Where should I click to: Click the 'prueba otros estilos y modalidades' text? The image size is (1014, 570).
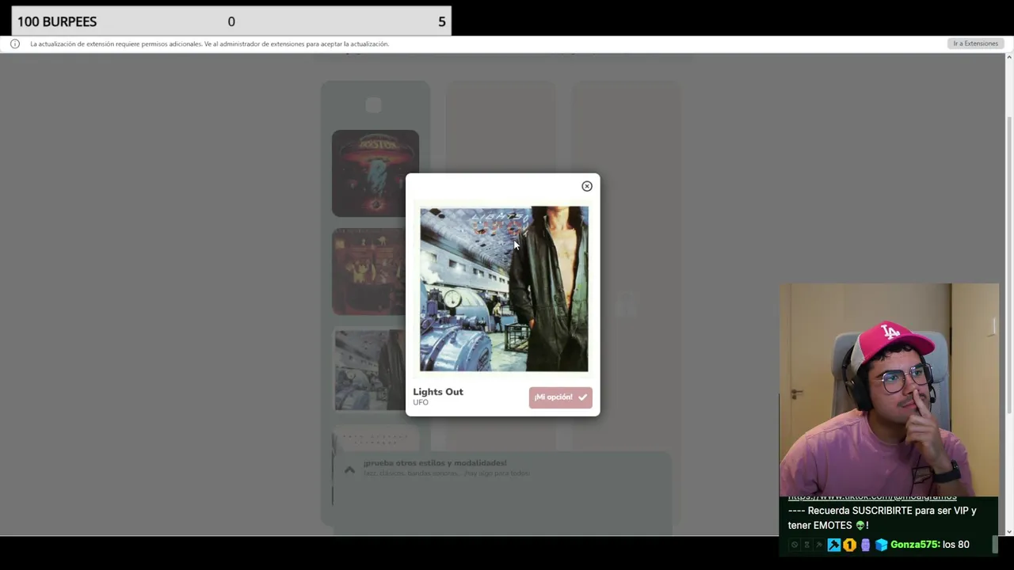pos(435,463)
